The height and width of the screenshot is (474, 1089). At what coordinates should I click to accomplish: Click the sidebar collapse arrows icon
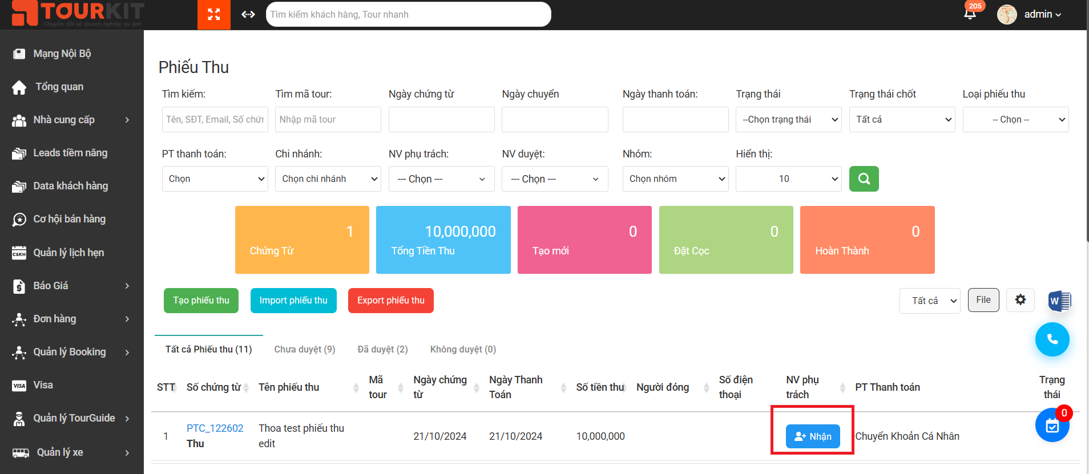coord(248,14)
